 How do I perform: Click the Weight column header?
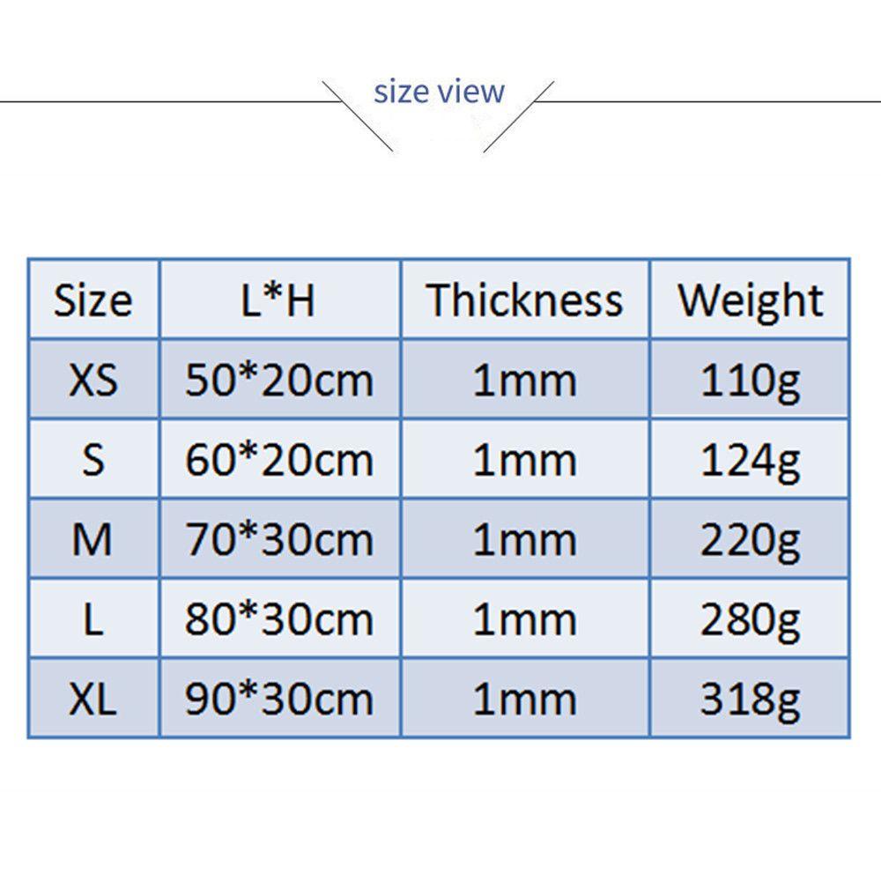click(x=750, y=300)
